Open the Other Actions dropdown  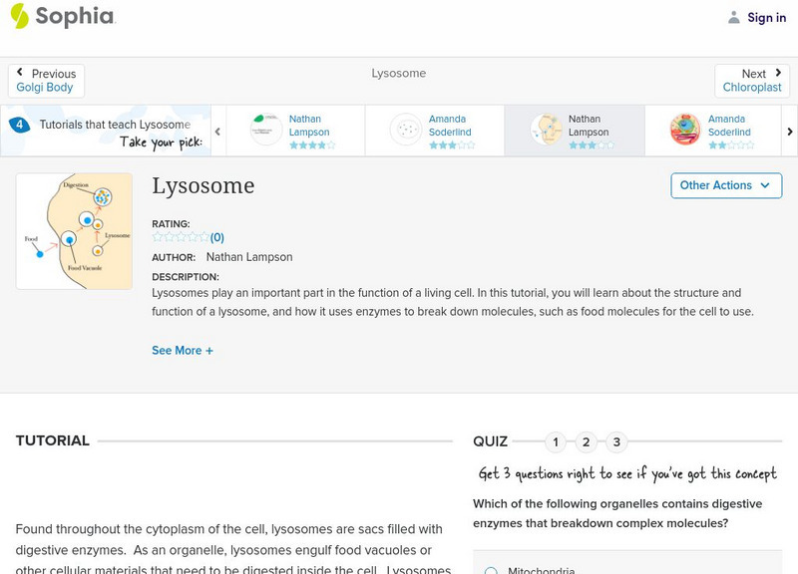(x=725, y=185)
